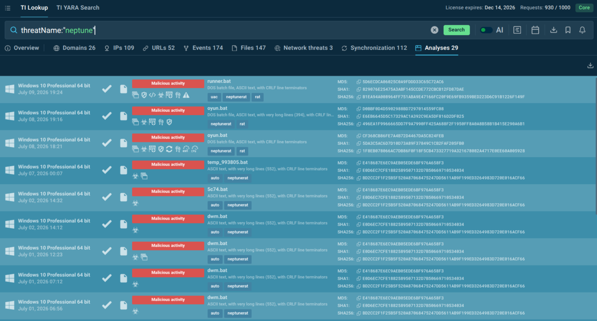Viewport: 597px width, 321px height.
Task: Open the query list notes icon
Action: click(x=517, y=30)
